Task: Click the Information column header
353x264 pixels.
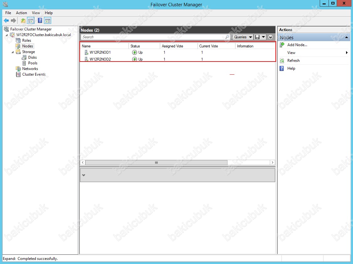Action: pyautogui.click(x=255, y=46)
